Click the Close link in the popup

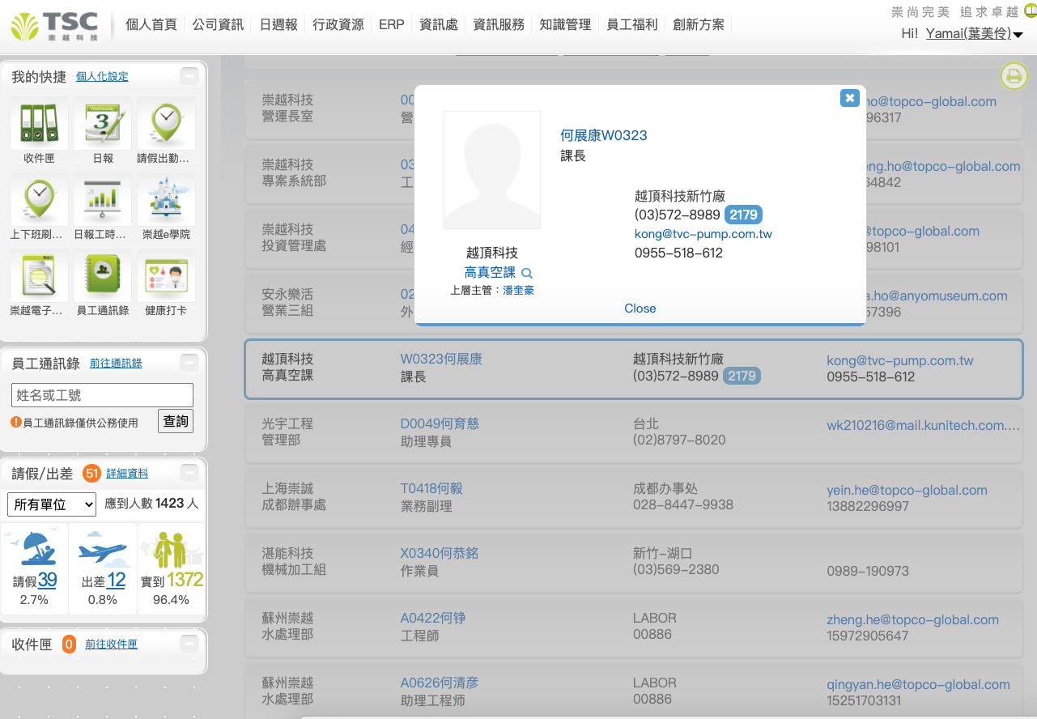coord(640,308)
